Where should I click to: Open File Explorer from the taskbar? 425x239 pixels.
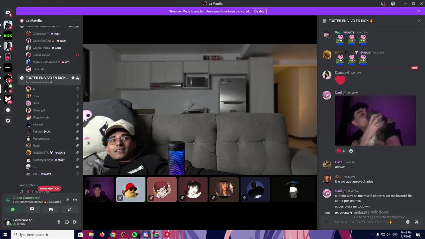click(x=91, y=235)
